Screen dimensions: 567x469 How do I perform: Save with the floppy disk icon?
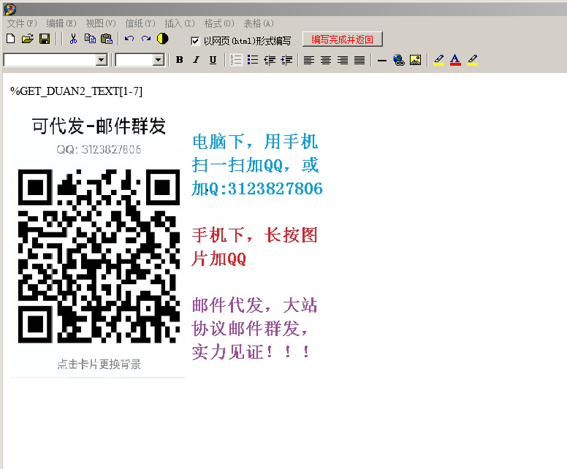(x=45, y=39)
